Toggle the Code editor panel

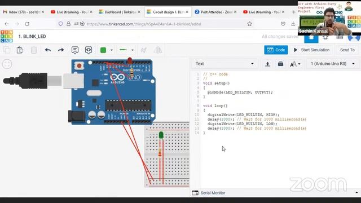point(276,50)
